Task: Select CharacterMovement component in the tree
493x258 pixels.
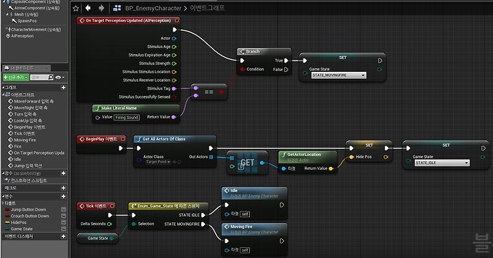Action: click(36, 29)
